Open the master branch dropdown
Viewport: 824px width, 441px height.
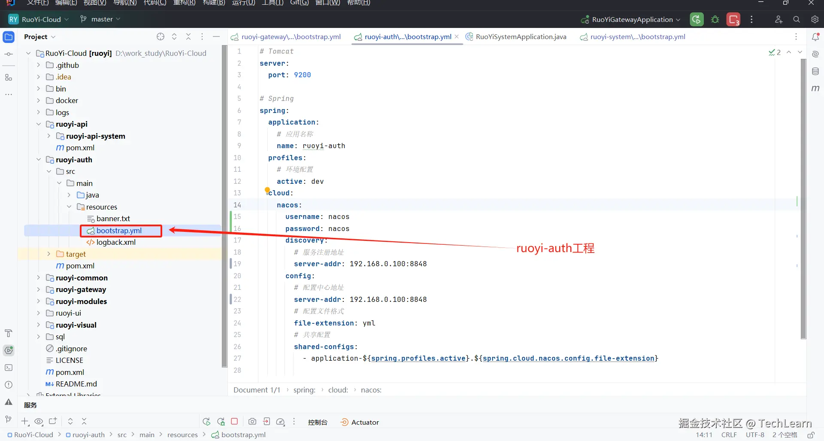pyautogui.click(x=100, y=19)
